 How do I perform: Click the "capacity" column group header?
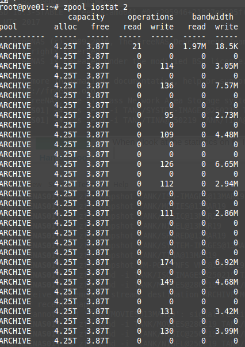point(86,17)
